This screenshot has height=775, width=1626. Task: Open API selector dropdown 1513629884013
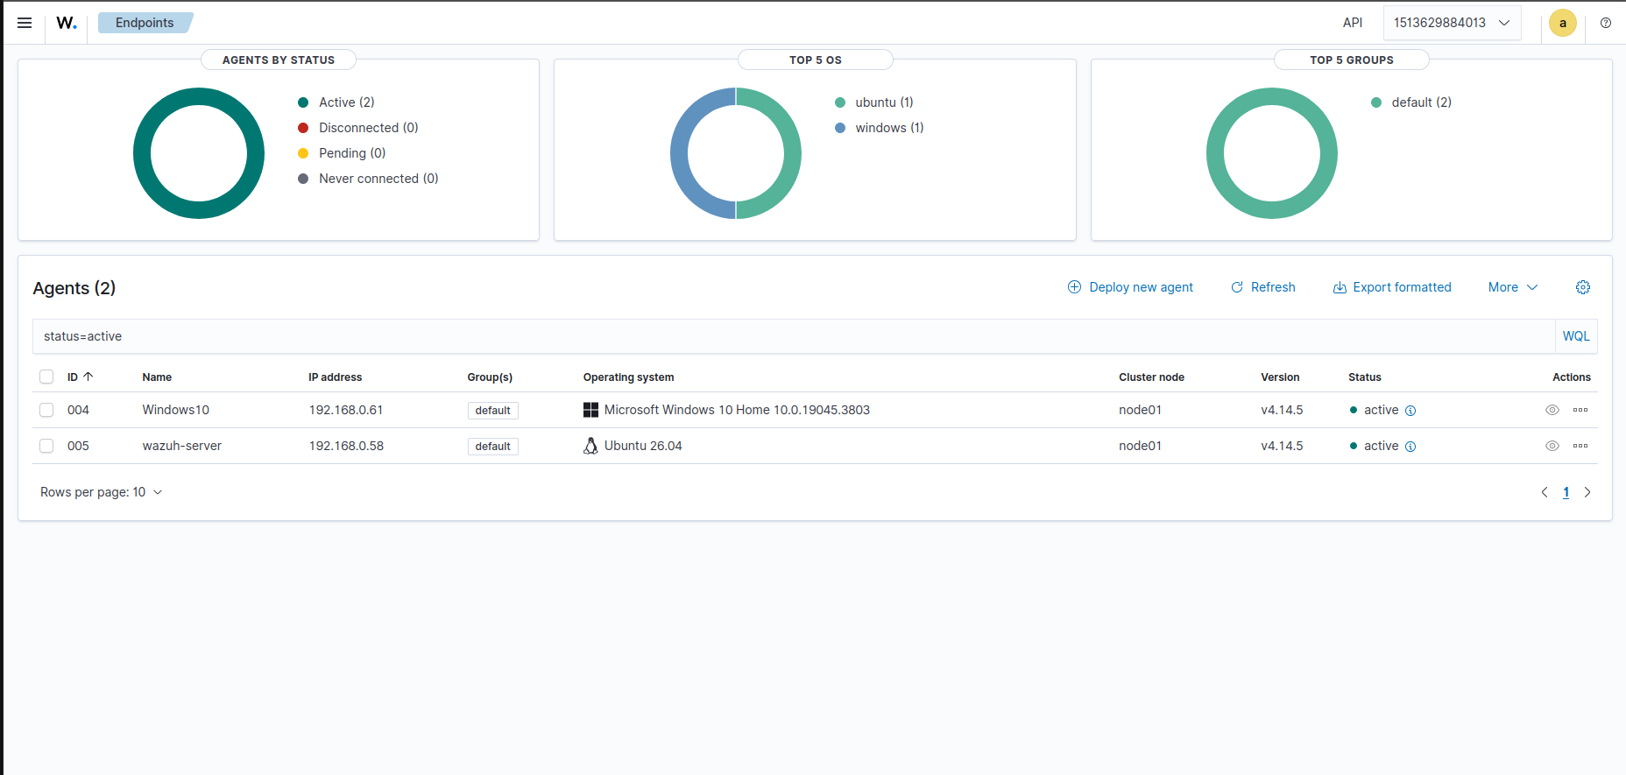tap(1452, 23)
